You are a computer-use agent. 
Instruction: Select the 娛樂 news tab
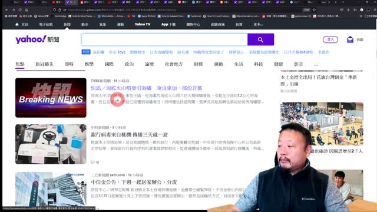89,64
